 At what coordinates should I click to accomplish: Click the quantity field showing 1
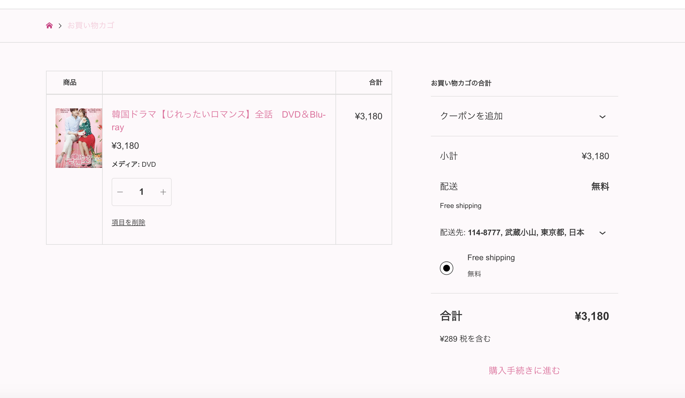point(141,192)
